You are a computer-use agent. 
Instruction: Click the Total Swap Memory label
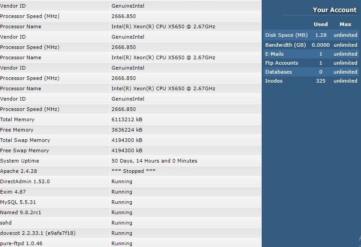pos(25,140)
